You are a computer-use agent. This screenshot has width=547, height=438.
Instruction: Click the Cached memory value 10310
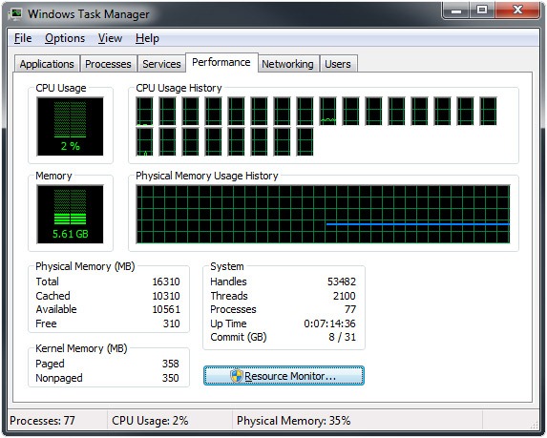coord(166,296)
